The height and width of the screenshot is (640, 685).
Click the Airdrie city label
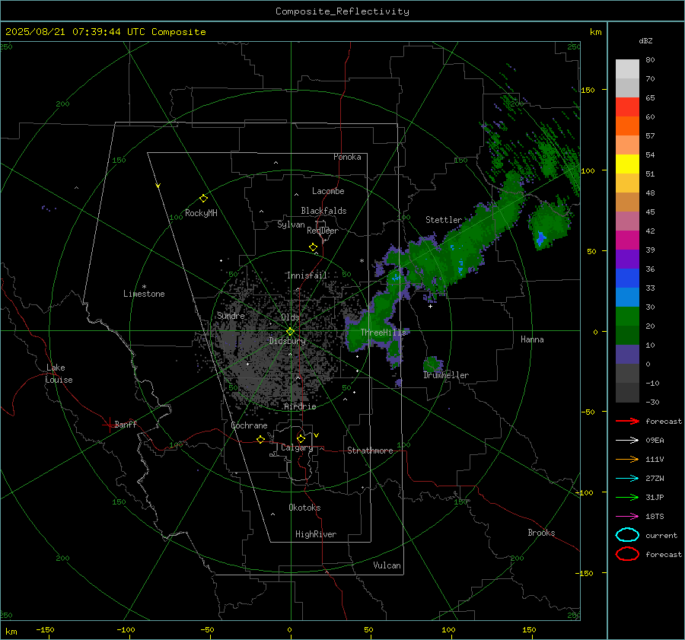[x=300, y=406]
